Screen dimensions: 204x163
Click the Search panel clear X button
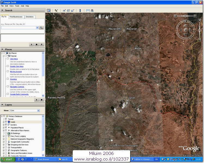pos(42,45)
